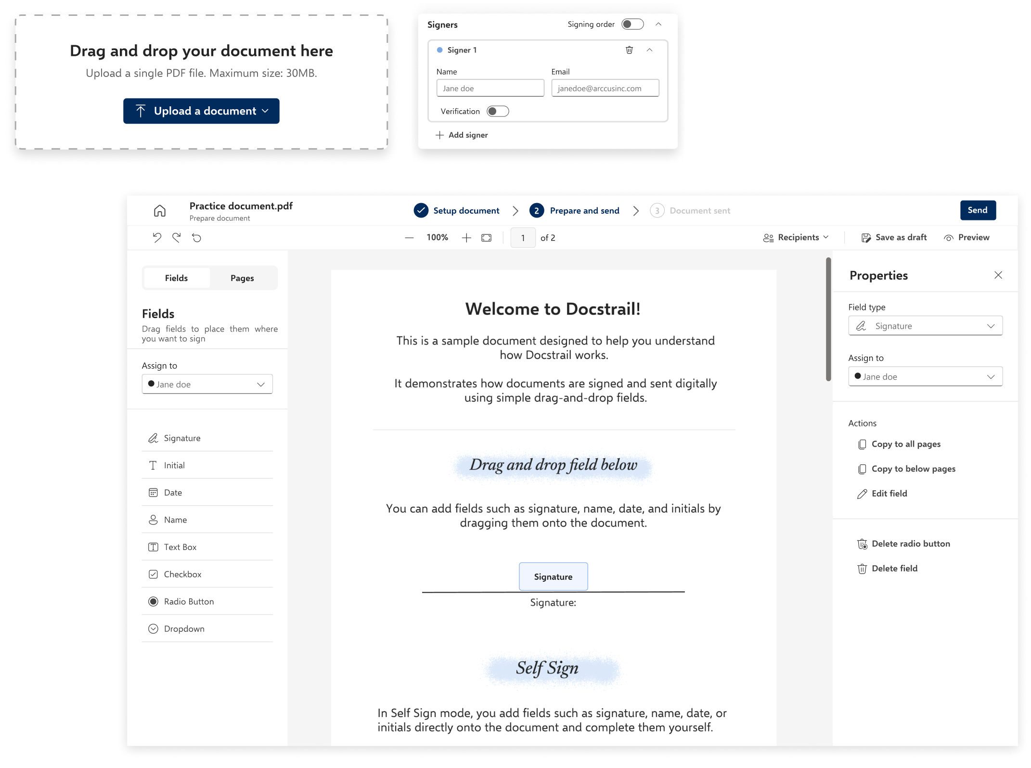Open the Recipients dropdown
This screenshot has width=1031, height=768.
point(796,238)
